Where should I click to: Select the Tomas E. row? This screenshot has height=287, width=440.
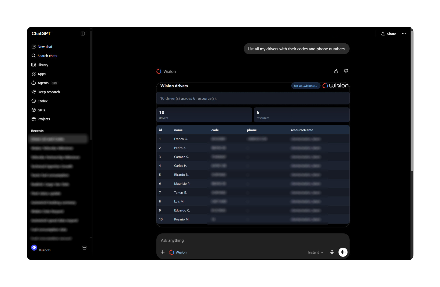pos(253,192)
